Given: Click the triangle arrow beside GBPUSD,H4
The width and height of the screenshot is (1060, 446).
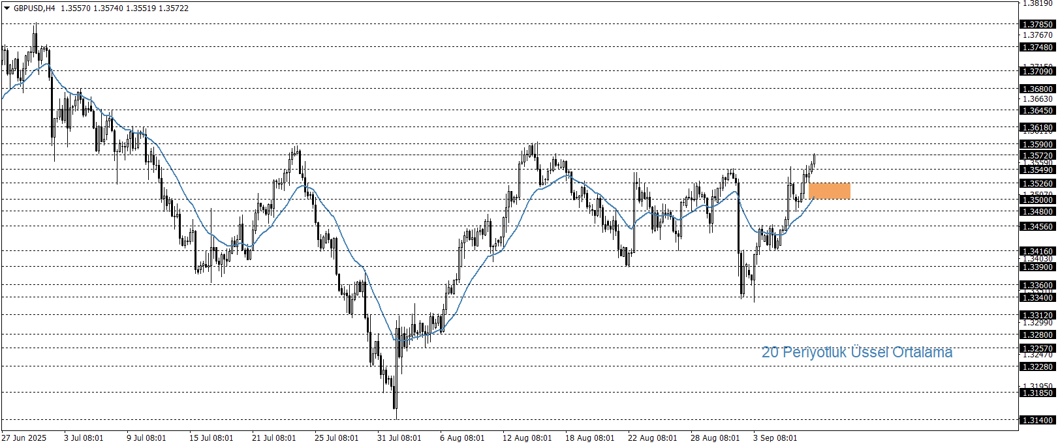Looking at the screenshot, I should point(7,8).
